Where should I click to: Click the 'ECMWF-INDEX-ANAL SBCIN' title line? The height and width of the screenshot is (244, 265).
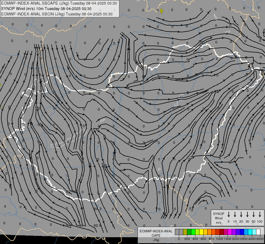click(57, 14)
